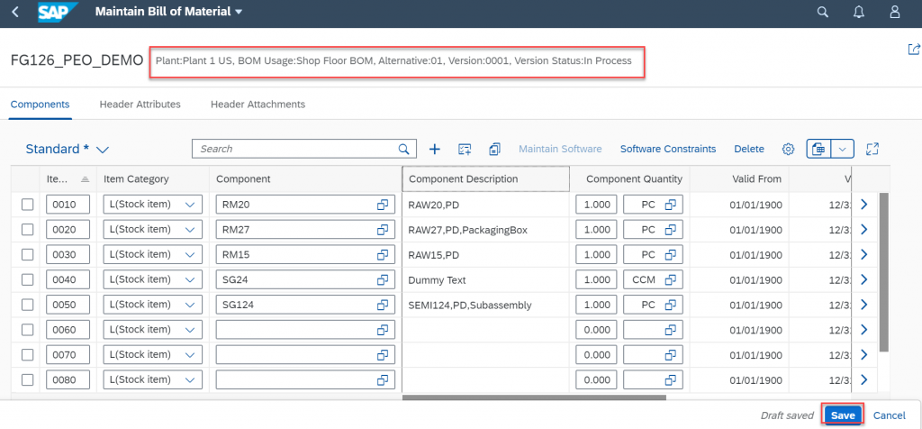Image resolution: width=922 pixels, height=429 pixels.
Task: Open the Maintain Bill of Material title dropdown
Action: 238,12
